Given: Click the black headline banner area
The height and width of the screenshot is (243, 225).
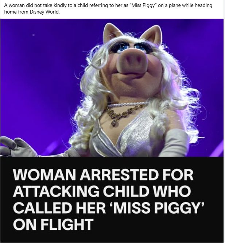Looking at the screenshot, I should 112,199.
